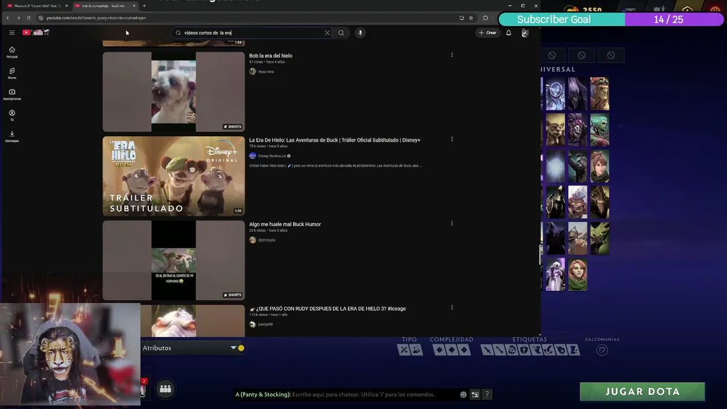Open options menu for Bob la era del hielo
Screen dimensions: 727x409
(x=452, y=55)
